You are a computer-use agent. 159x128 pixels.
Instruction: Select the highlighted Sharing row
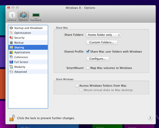click(x=28, y=47)
